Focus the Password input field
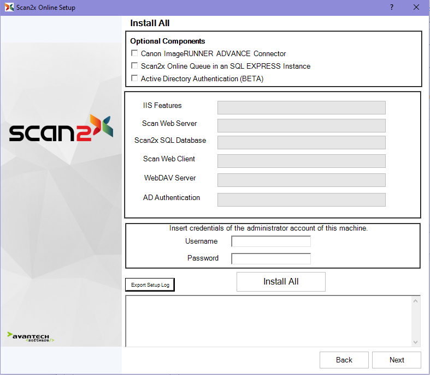This screenshot has width=430, height=375. click(x=271, y=258)
